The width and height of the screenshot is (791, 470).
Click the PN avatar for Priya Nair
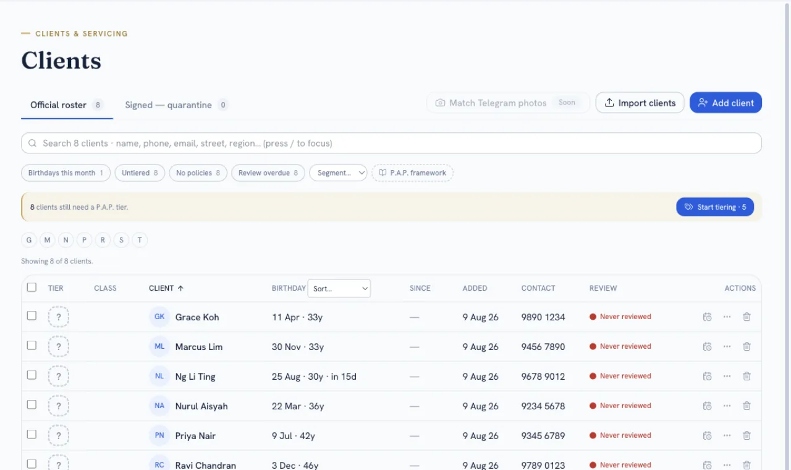coord(159,435)
